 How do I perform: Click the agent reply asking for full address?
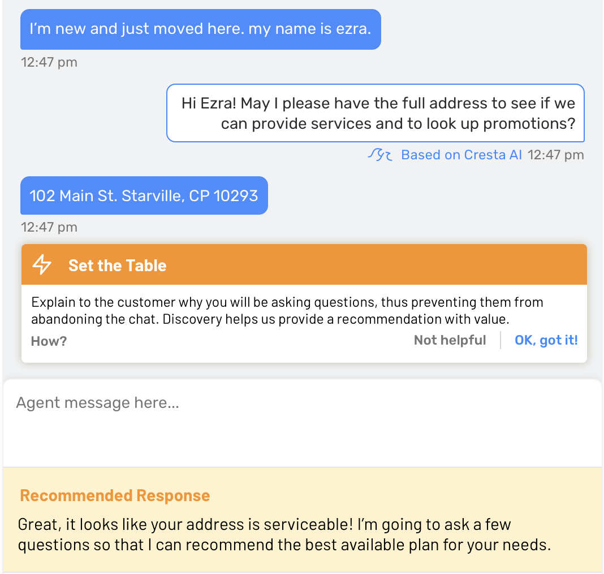point(376,113)
